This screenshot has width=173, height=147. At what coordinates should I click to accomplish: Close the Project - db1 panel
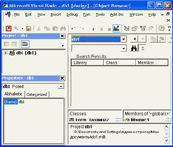pyautogui.click(x=62, y=36)
